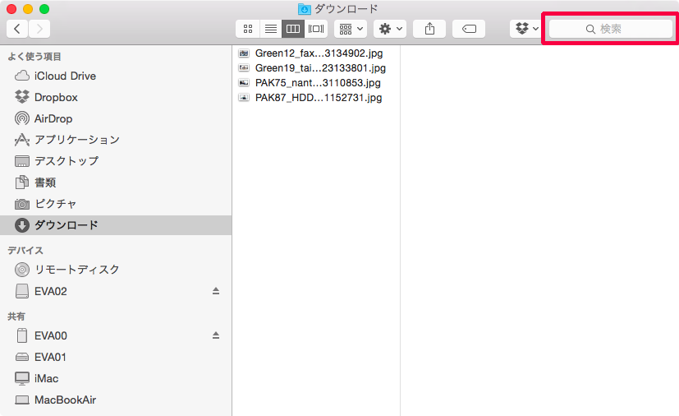Click the green full-screen window button
Viewport: 679px width, 416px height.
coord(44,9)
